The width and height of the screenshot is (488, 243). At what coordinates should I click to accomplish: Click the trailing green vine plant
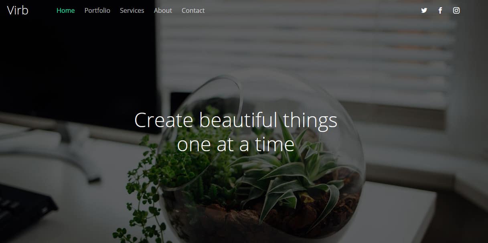[x=144, y=188]
